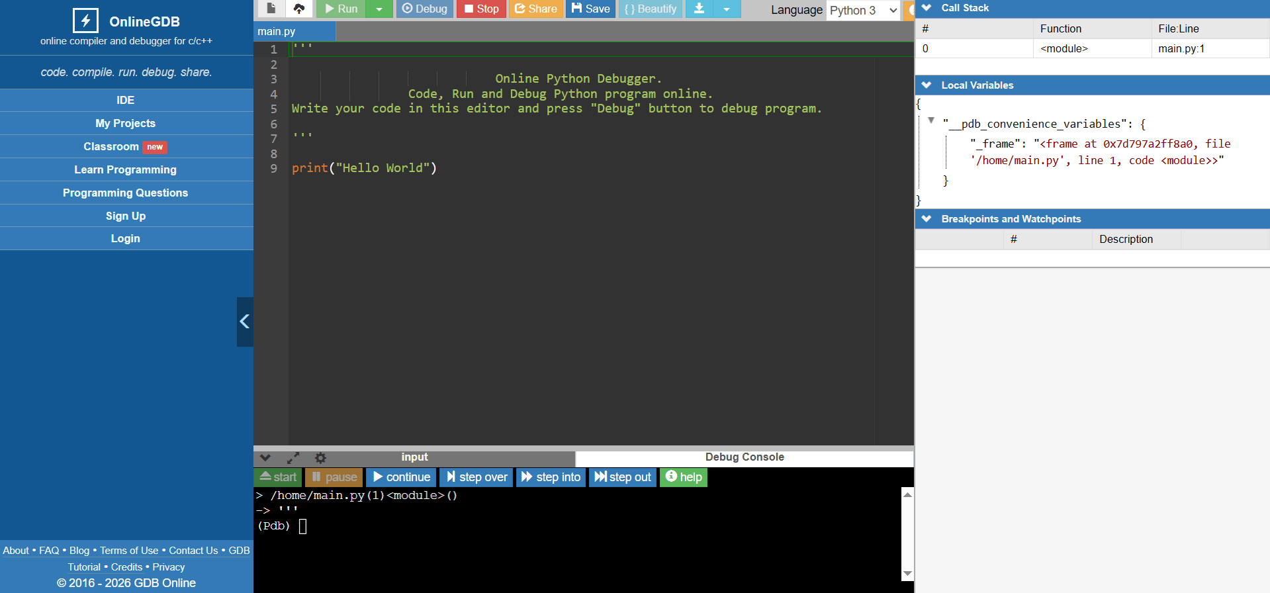The width and height of the screenshot is (1270, 593).
Task: Switch to the Debug Console tab
Action: pyautogui.click(x=745, y=457)
